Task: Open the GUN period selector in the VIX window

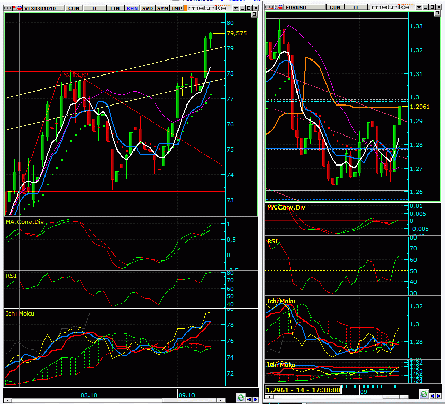Action: 74,9
